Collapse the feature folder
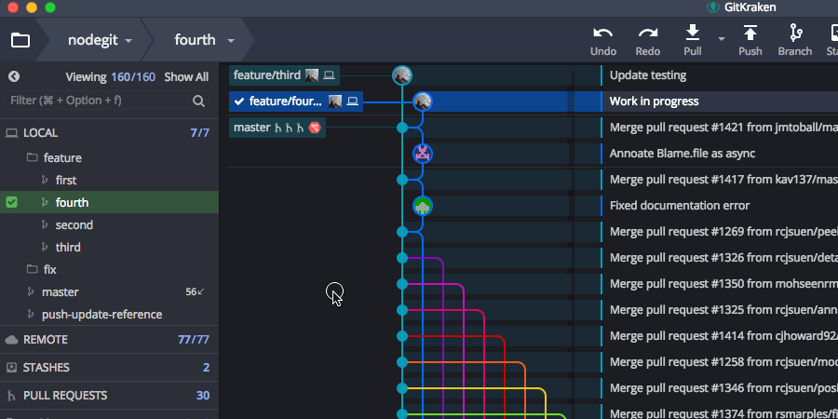838x419 pixels. pos(62,157)
